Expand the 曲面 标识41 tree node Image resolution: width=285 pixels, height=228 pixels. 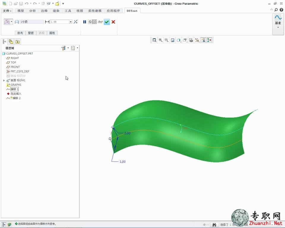pyautogui.click(x=4, y=80)
